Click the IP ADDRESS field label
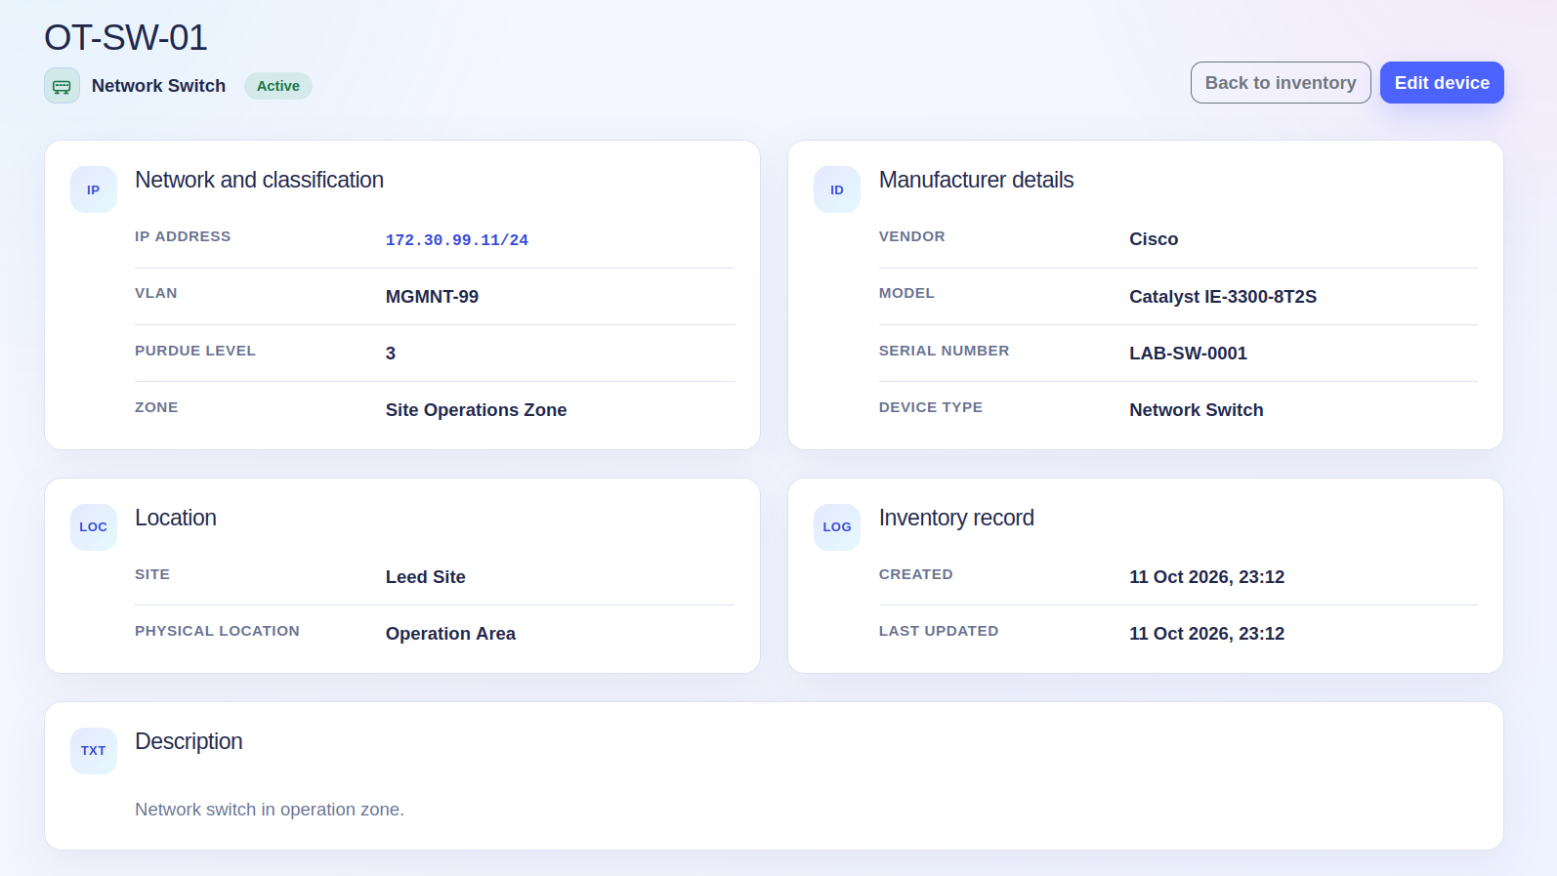 coord(183,236)
